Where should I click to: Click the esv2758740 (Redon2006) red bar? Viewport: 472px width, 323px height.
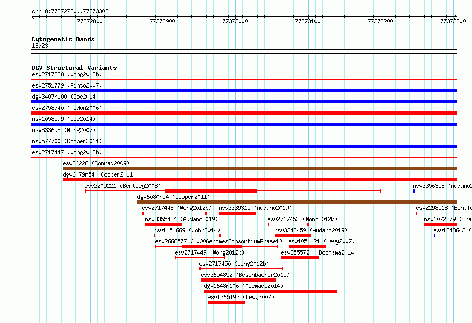tap(244, 113)
